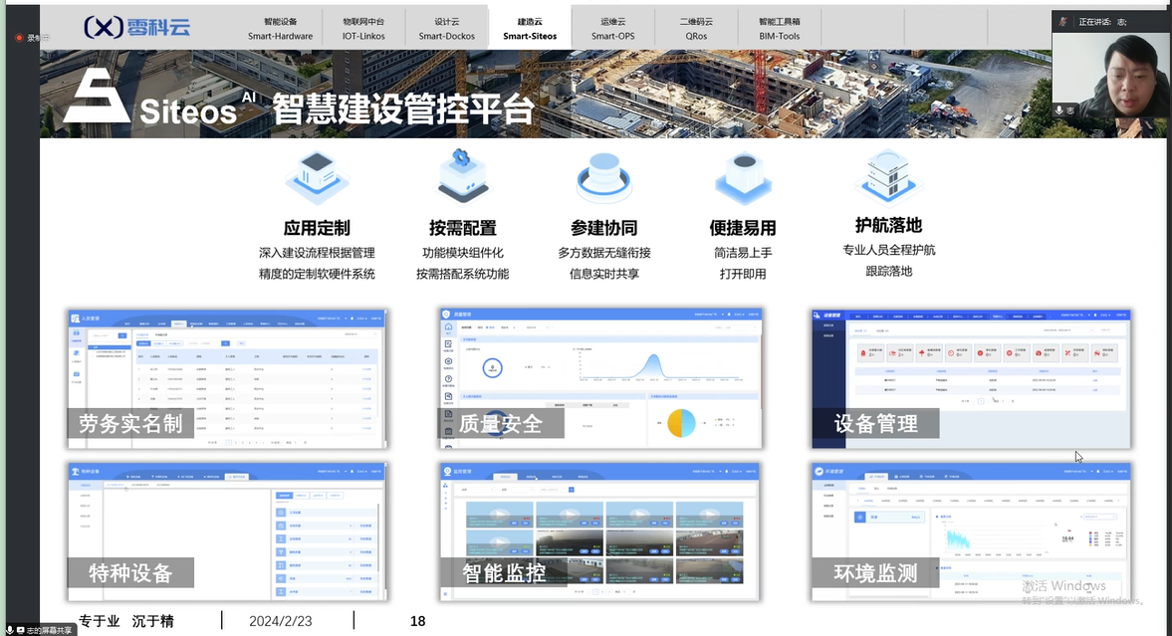The width and height of the screenshot is (1172, 636).
Task: Click the 打开即用 text line
Action: point(743,274)
